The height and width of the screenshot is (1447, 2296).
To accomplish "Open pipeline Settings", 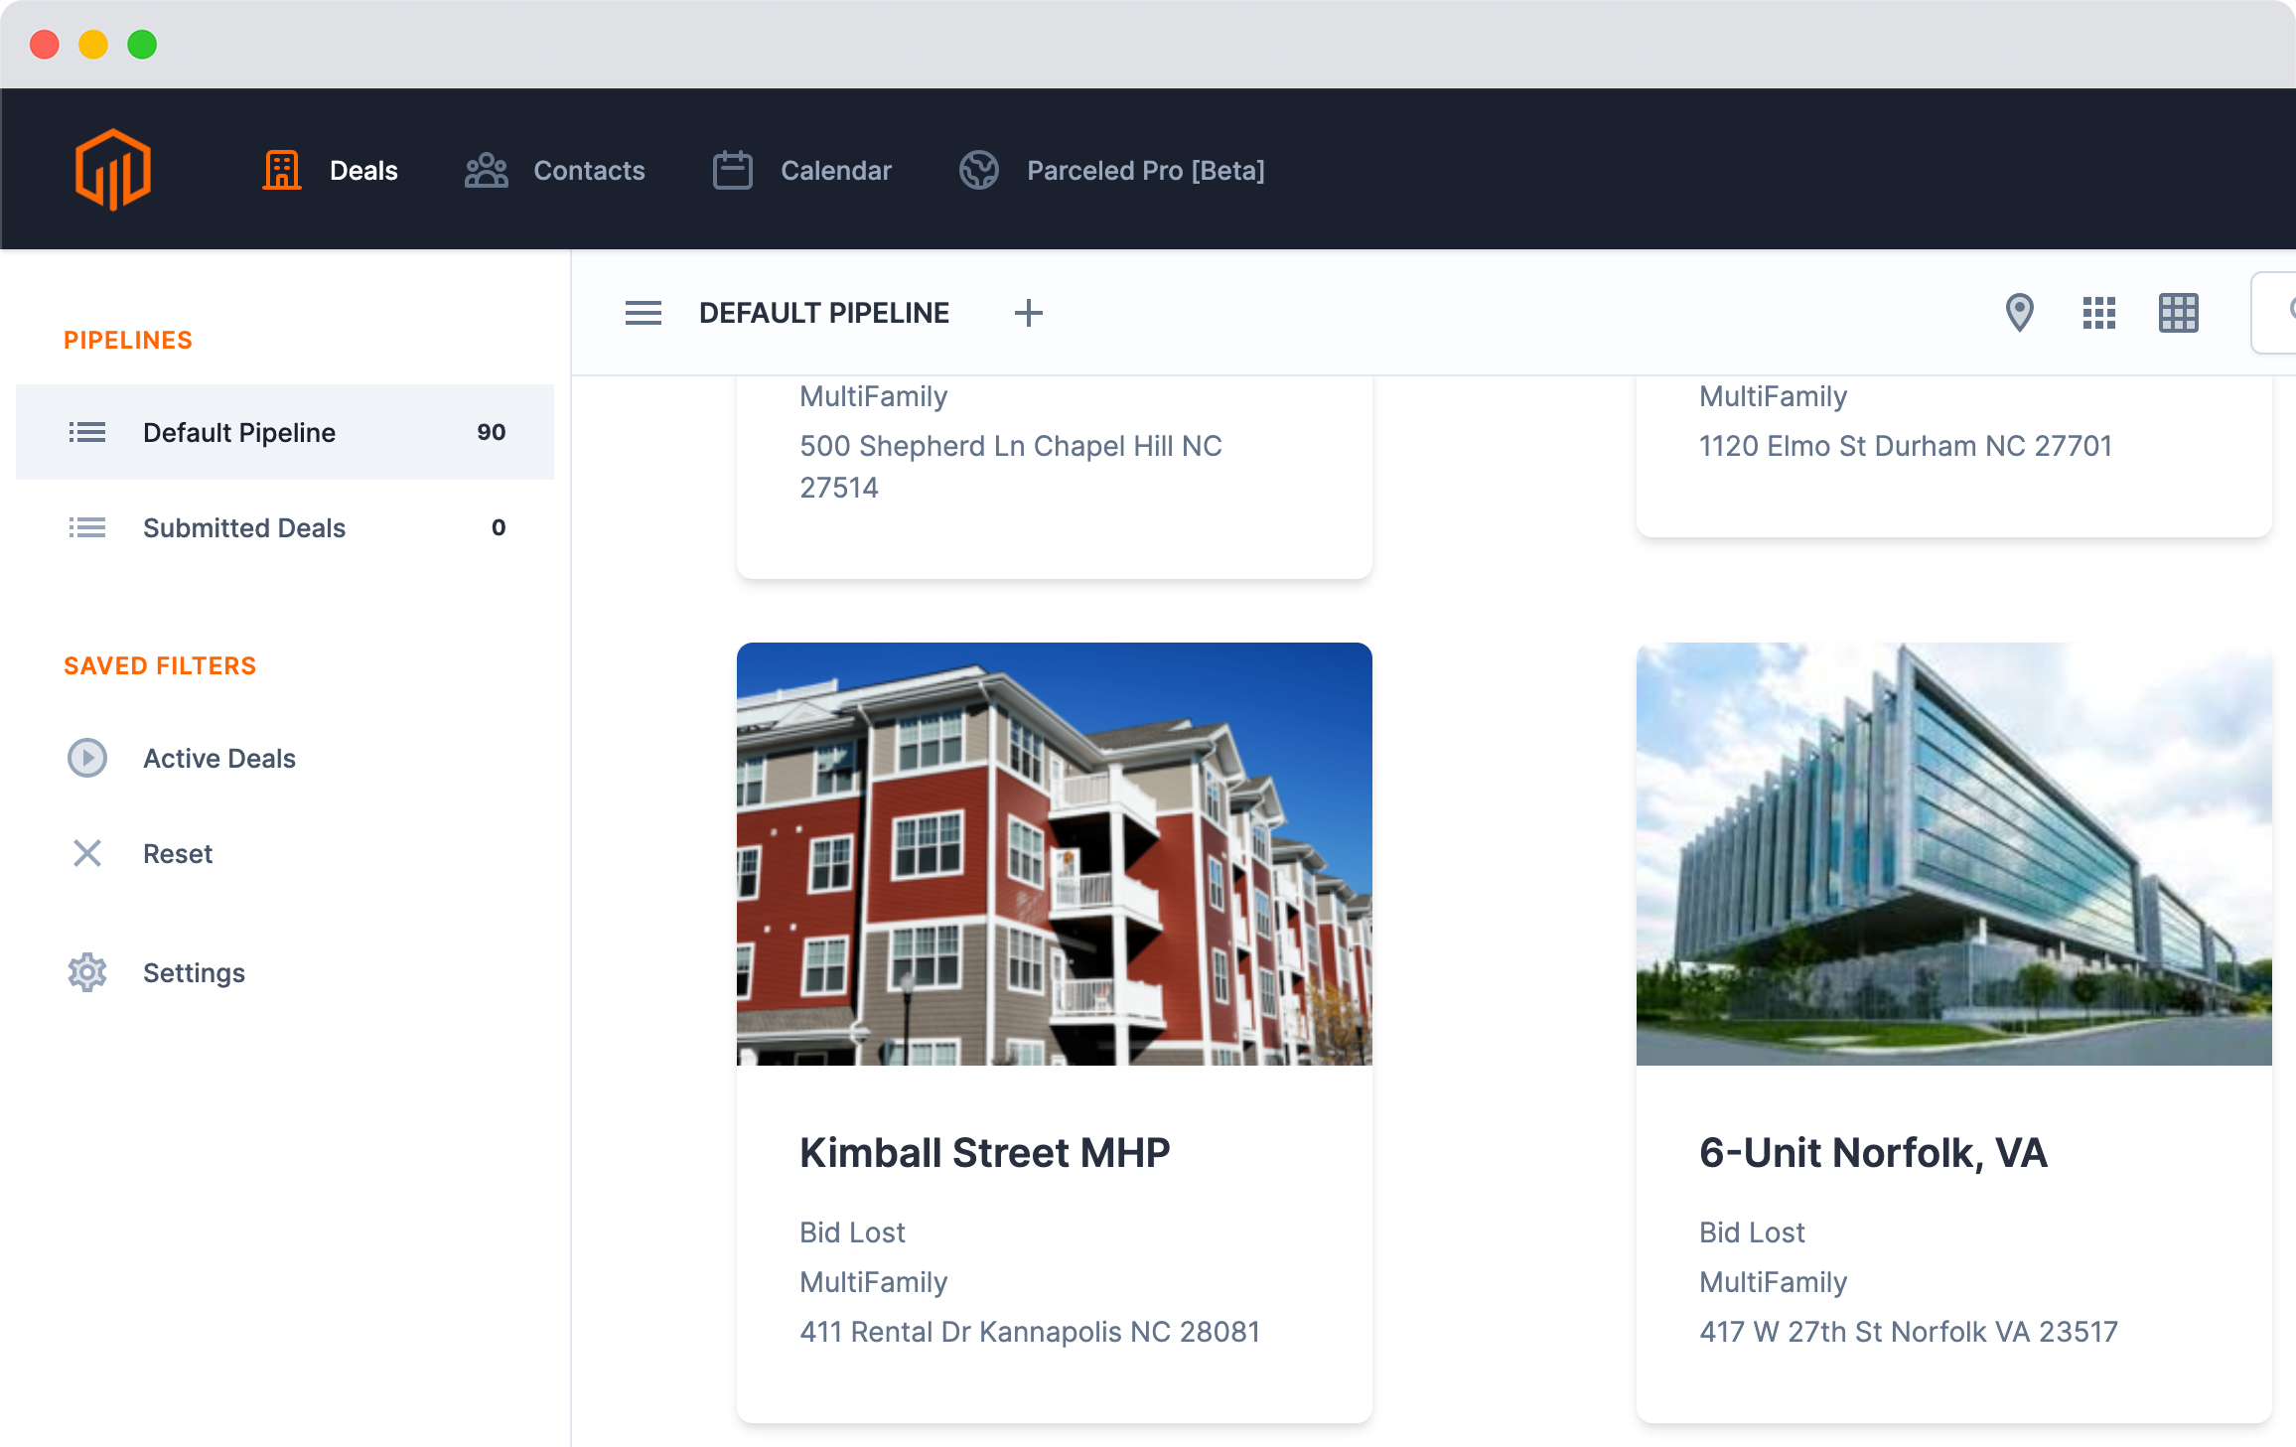I will (194, 972).
